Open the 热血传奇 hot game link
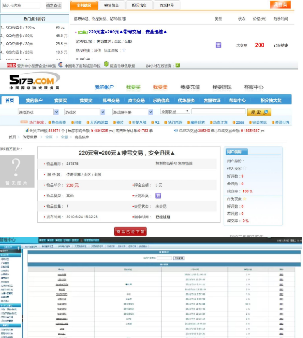The height and width of the screenshot is (338, 303). pos(59,122)
